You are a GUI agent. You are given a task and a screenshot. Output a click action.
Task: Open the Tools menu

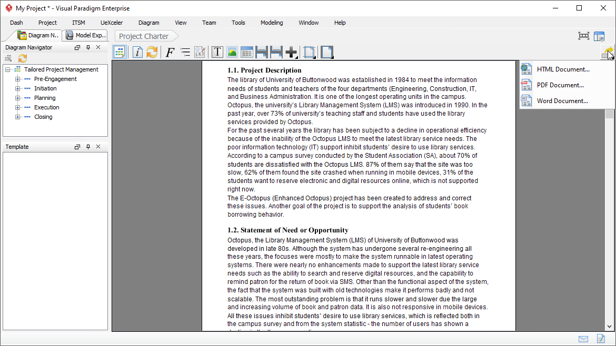point(239,23)
